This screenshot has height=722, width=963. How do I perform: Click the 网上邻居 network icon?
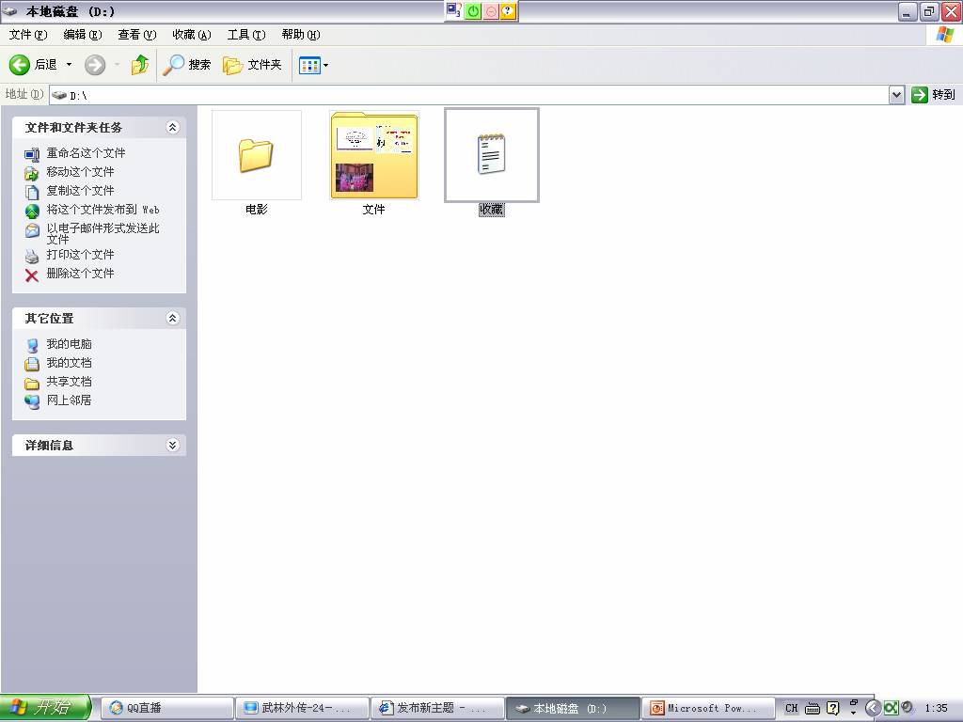click(32, 402)
